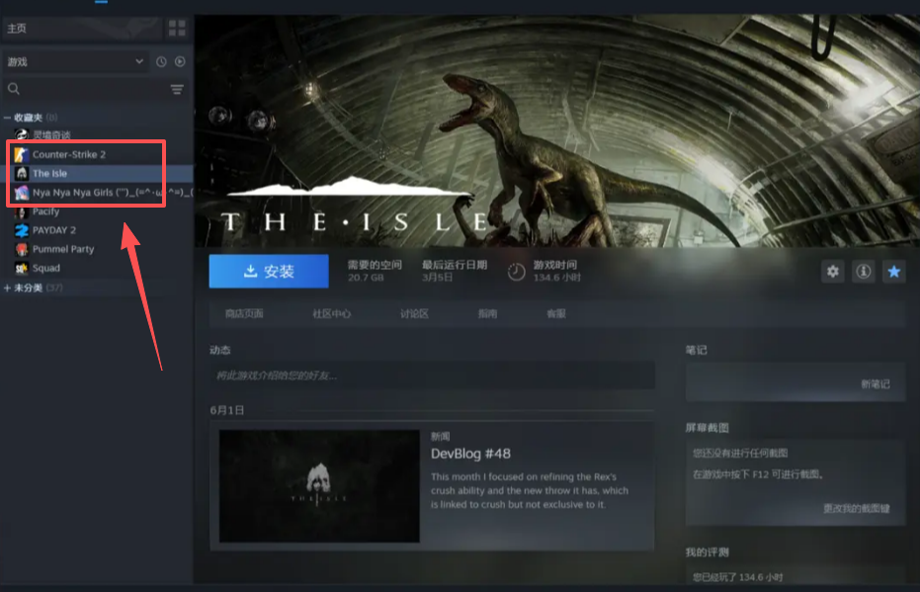
Task: Click the 游戏时间 134.6 小时 text
Action: pyautogui.click(x=556, y=271)
